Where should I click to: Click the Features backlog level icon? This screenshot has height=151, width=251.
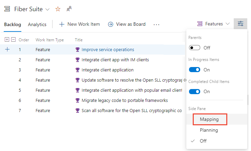200,24
